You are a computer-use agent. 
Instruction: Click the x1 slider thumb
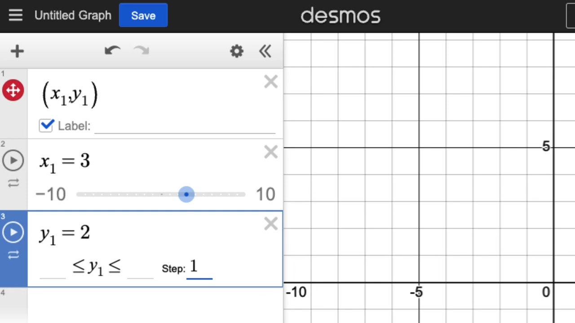(186, 194)
